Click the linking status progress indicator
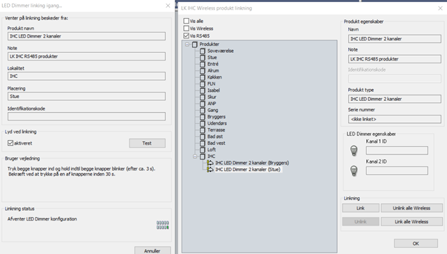The width and height of the screenshot is (447, 254). pyautogui.click(x=163, y=225)
